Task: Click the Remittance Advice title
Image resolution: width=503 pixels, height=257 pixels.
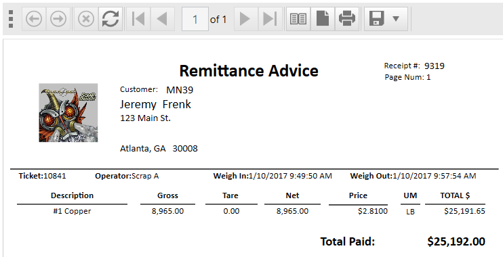Action: pyautogui.click(x=249, y=71)
